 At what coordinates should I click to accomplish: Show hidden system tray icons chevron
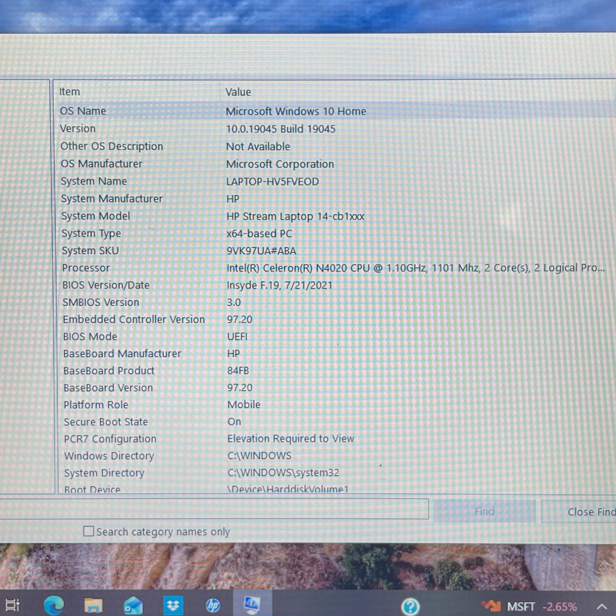[602, 606]
